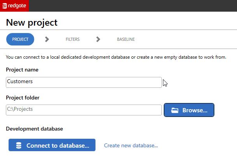Image resolution: width=237 pixels, height=157 pixels.
Task: Click the database cylinder icon
Action: [19, 145]
